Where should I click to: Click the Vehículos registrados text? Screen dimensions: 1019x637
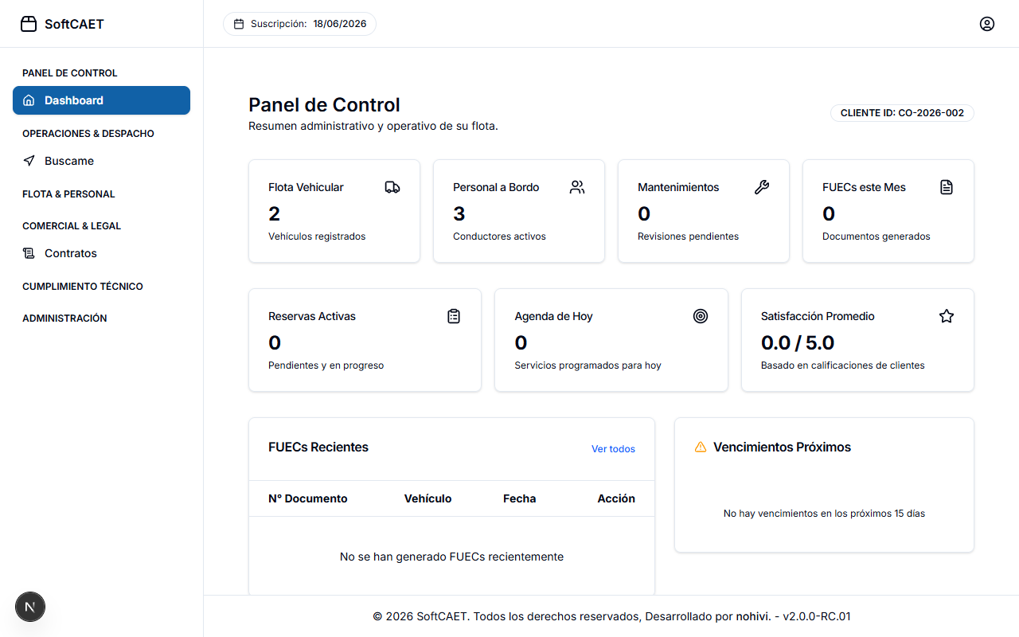click(x=317, y=236)
